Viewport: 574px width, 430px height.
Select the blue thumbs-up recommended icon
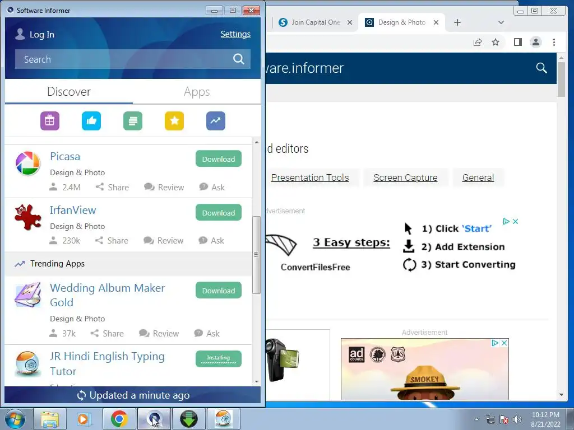coord(91,121)
